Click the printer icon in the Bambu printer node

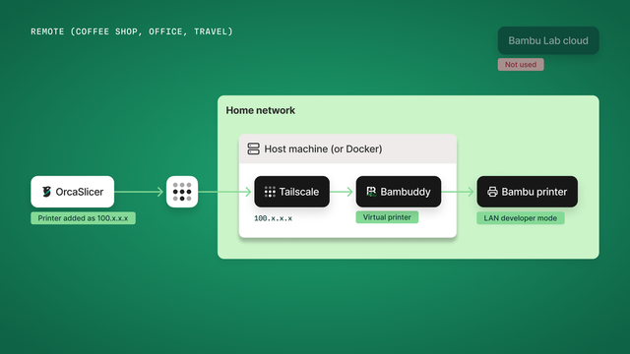[x=492, y=192]
